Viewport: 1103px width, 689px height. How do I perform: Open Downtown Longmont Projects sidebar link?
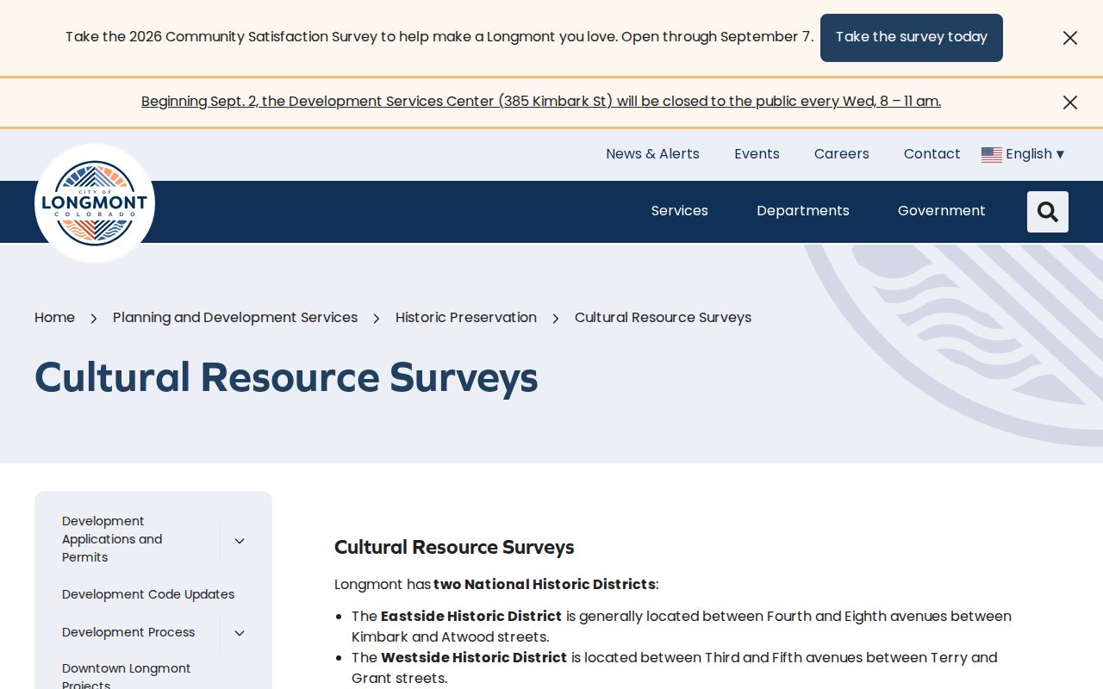(127, 676)
